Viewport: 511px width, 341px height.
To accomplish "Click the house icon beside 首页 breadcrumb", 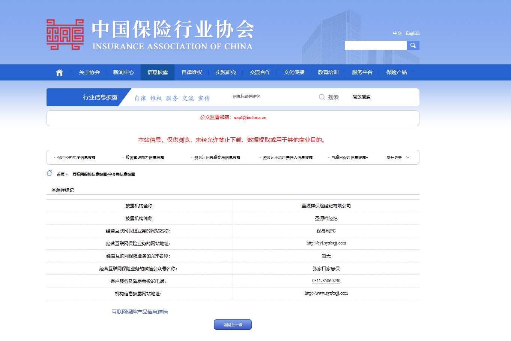I will point(50,173).
